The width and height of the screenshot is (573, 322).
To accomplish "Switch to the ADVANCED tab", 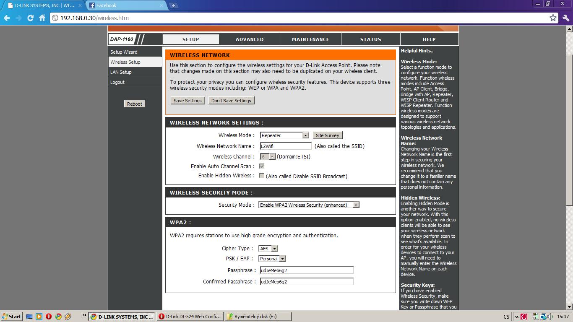I will [x=250, y=39].
